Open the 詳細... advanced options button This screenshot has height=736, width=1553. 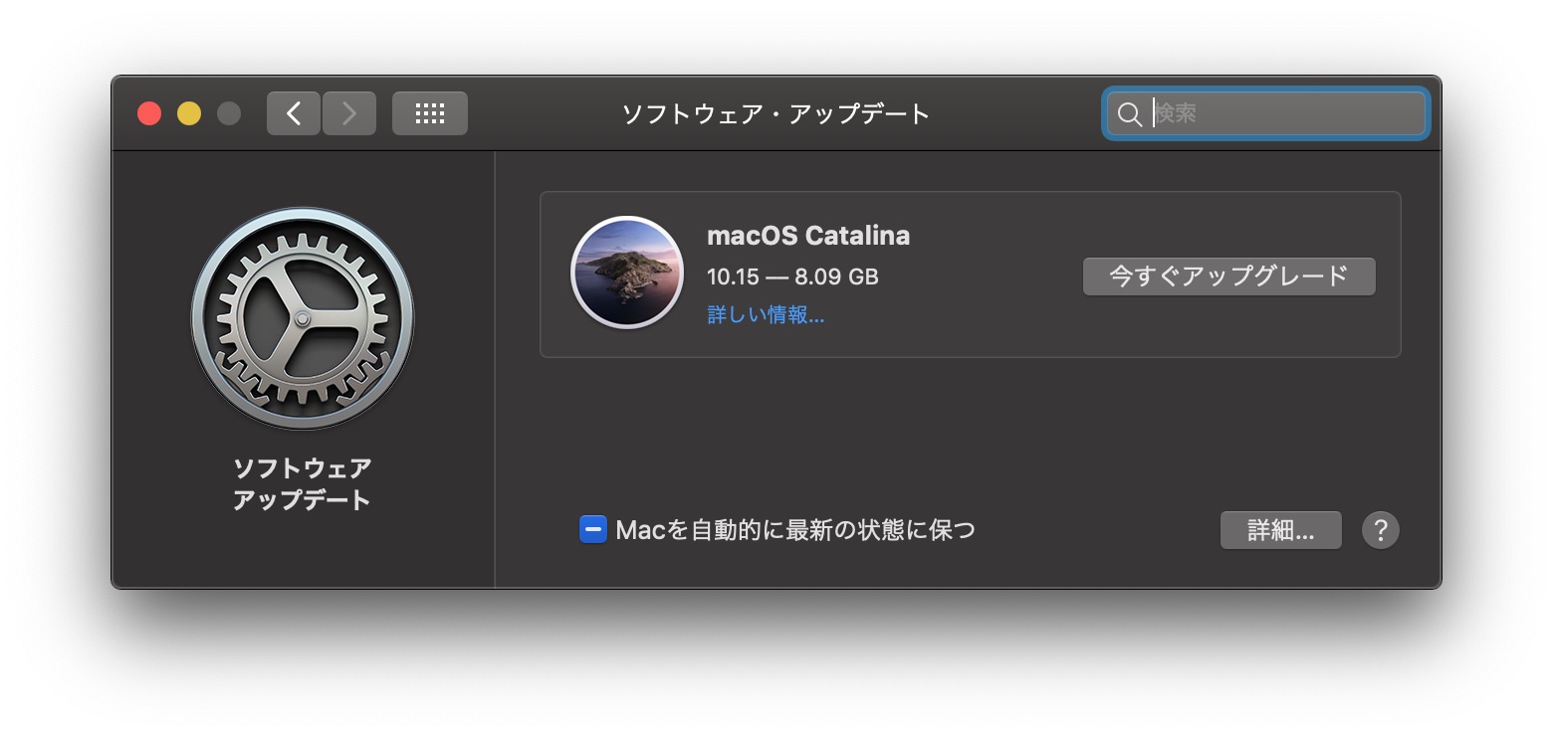(1281, 530)
